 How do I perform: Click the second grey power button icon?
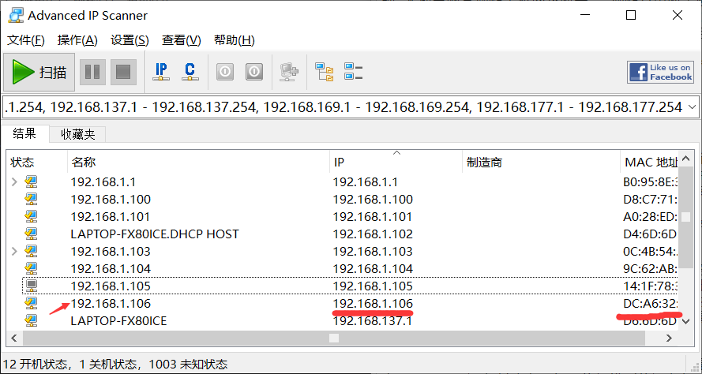(253, 72)
